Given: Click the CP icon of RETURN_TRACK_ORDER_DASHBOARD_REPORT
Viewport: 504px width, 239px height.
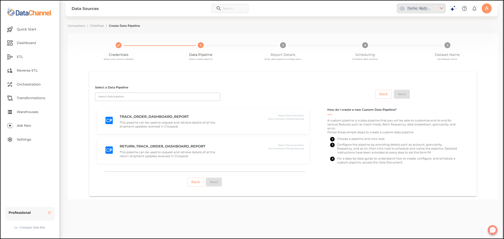Looking at the screenshot, I should coord(109,150).
